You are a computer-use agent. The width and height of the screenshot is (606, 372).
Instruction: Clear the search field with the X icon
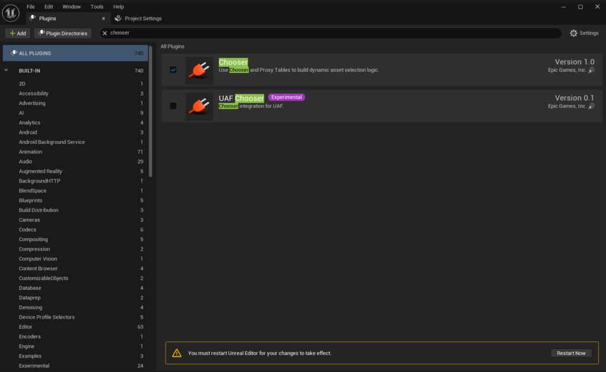click(x=105, y=33)
